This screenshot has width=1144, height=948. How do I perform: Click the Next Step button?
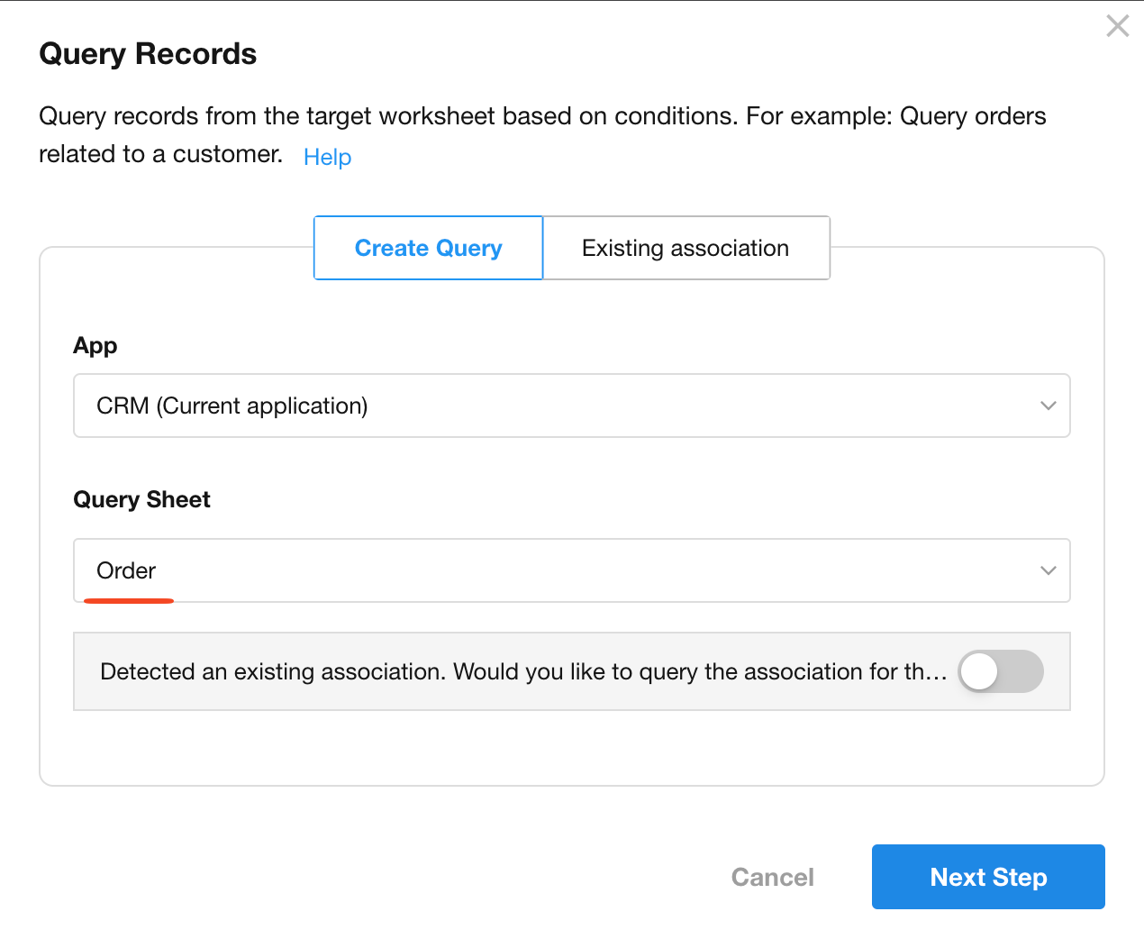click(987, 877)
